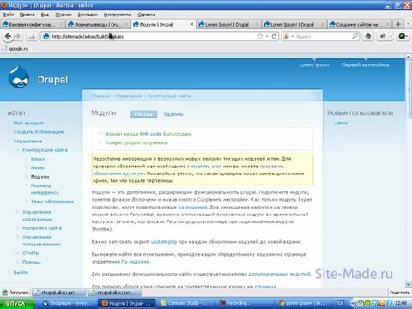
Task: Open Блоки in the sidebar menu
Action: [x=38, y=159]
